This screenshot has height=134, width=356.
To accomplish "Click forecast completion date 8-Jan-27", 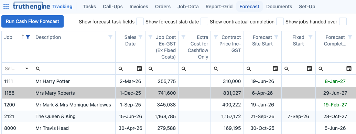I will click(x=335, y=81).
